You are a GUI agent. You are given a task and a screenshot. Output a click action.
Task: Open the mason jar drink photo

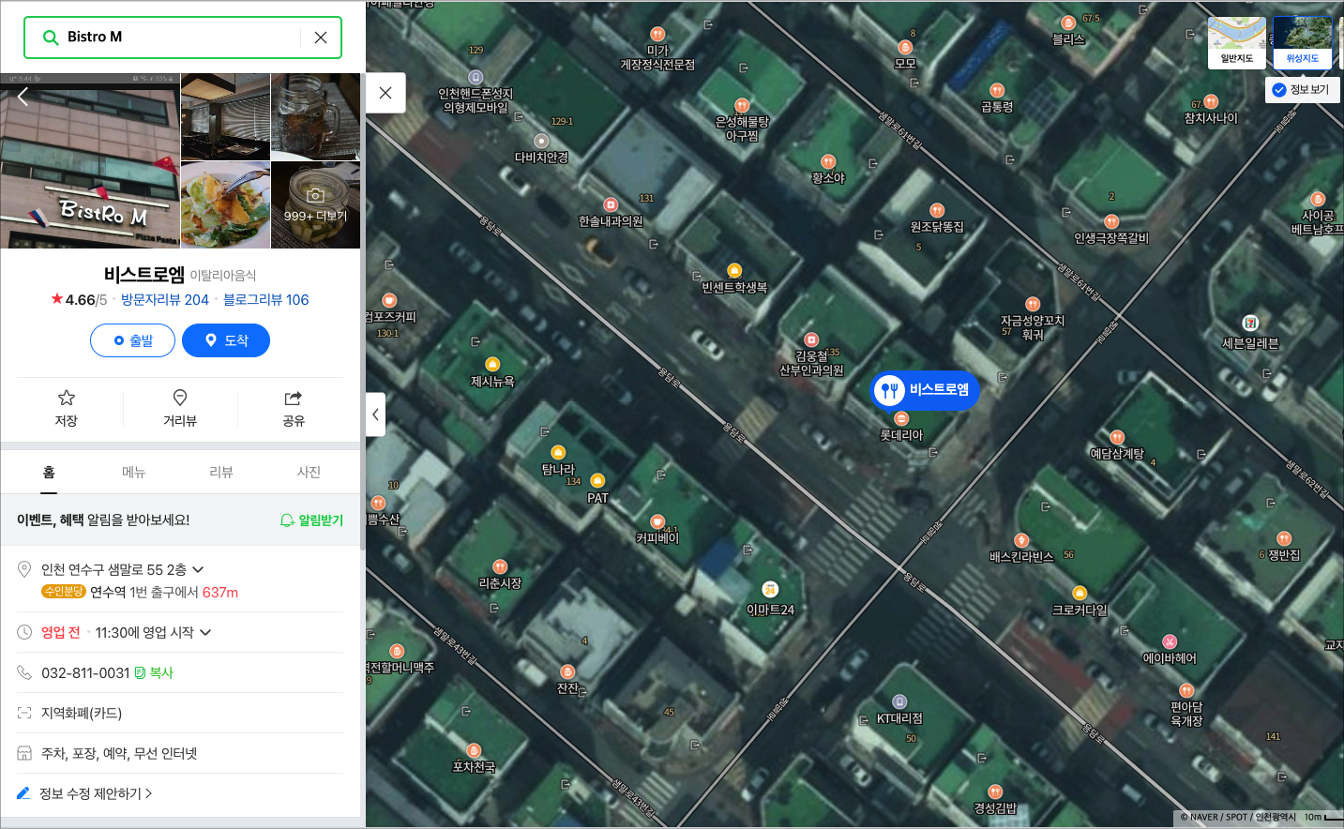tap(315, 116)
